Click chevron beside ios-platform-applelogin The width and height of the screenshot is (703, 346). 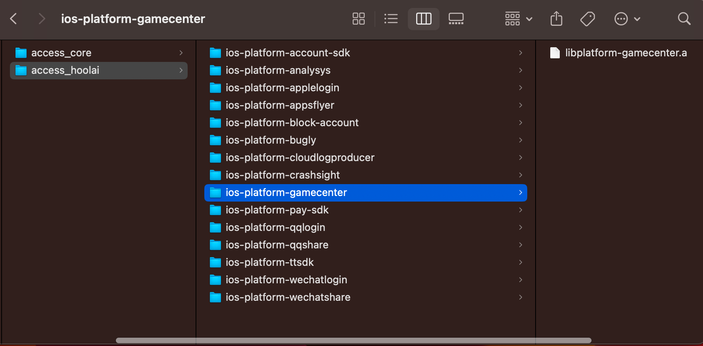tap(521, 88)
